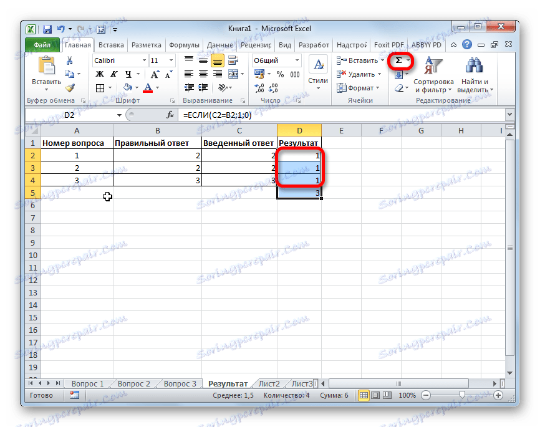
Task: Click the Page Layout view button
Action: (x=375, y=395)
